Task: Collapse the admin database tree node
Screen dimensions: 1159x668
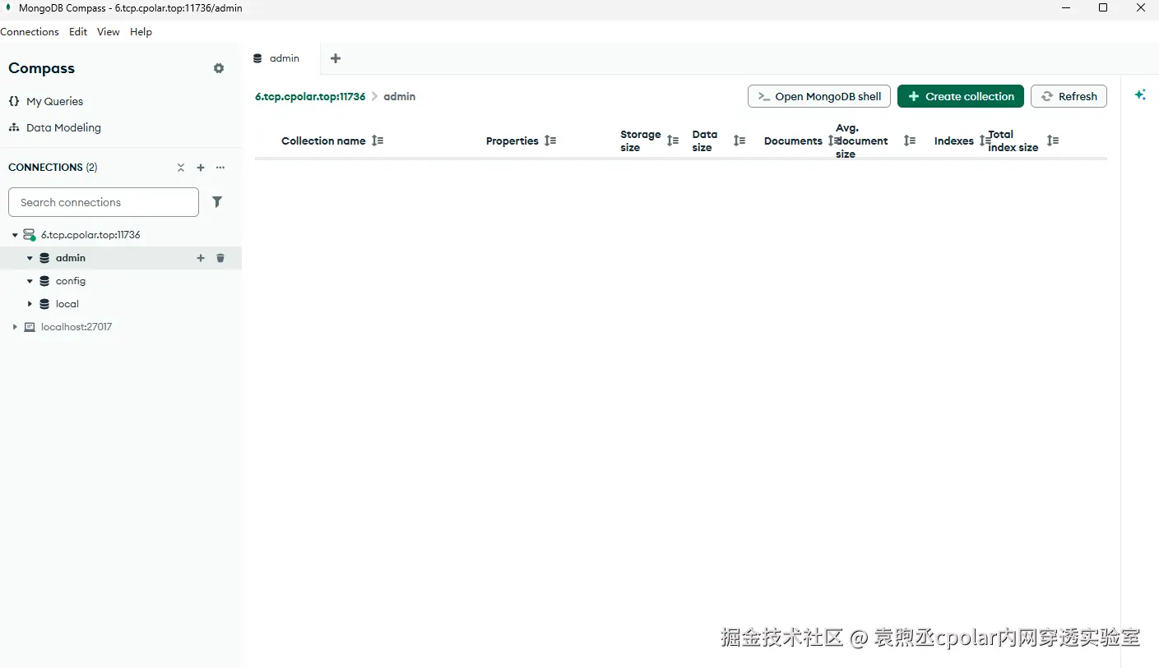Action: [30, 258]
